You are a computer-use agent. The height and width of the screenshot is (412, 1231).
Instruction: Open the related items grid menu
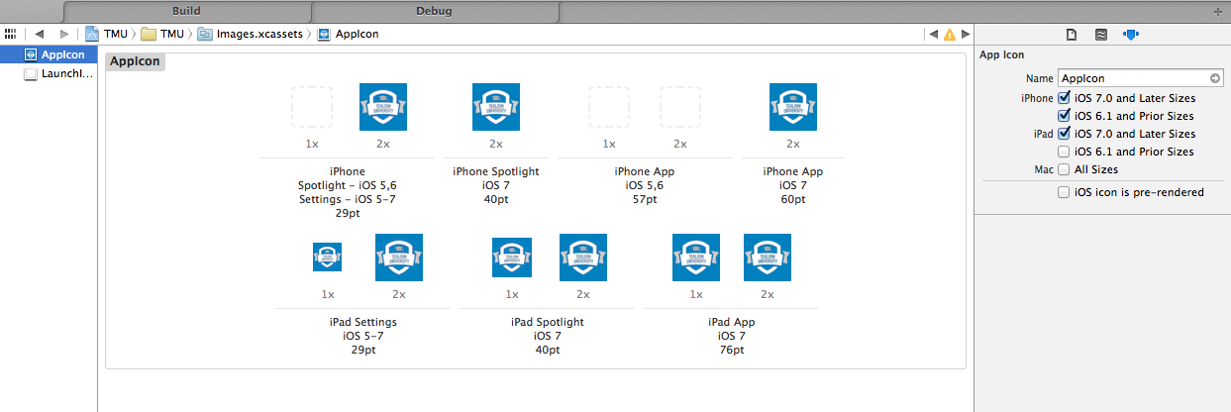(x=10, y=34)
